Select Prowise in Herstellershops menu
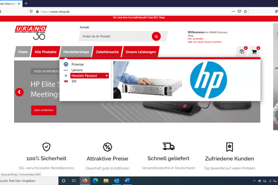Viewport: 278px width, 185px height. (x=78, y=64)
